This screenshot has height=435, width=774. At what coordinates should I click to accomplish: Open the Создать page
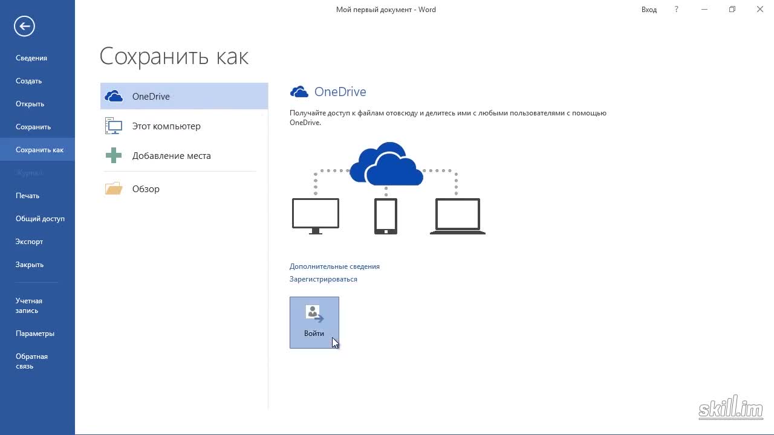(37, 81)
